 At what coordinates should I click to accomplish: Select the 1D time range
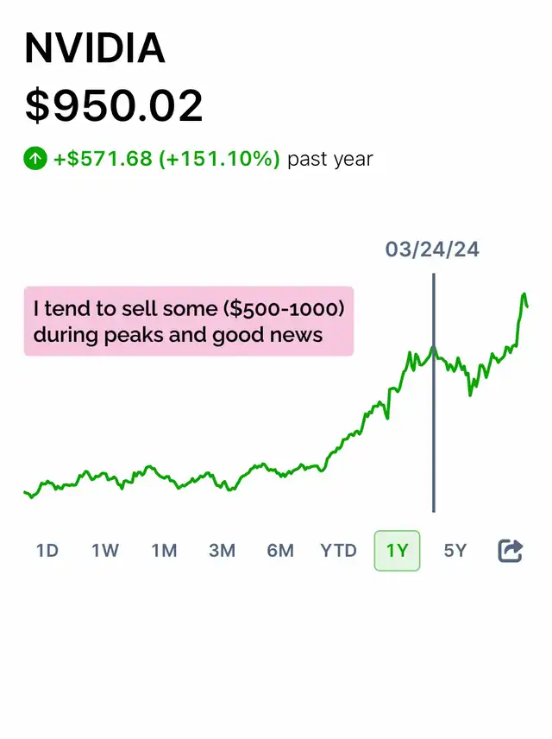pyautogui.click(x=47, y=551)
